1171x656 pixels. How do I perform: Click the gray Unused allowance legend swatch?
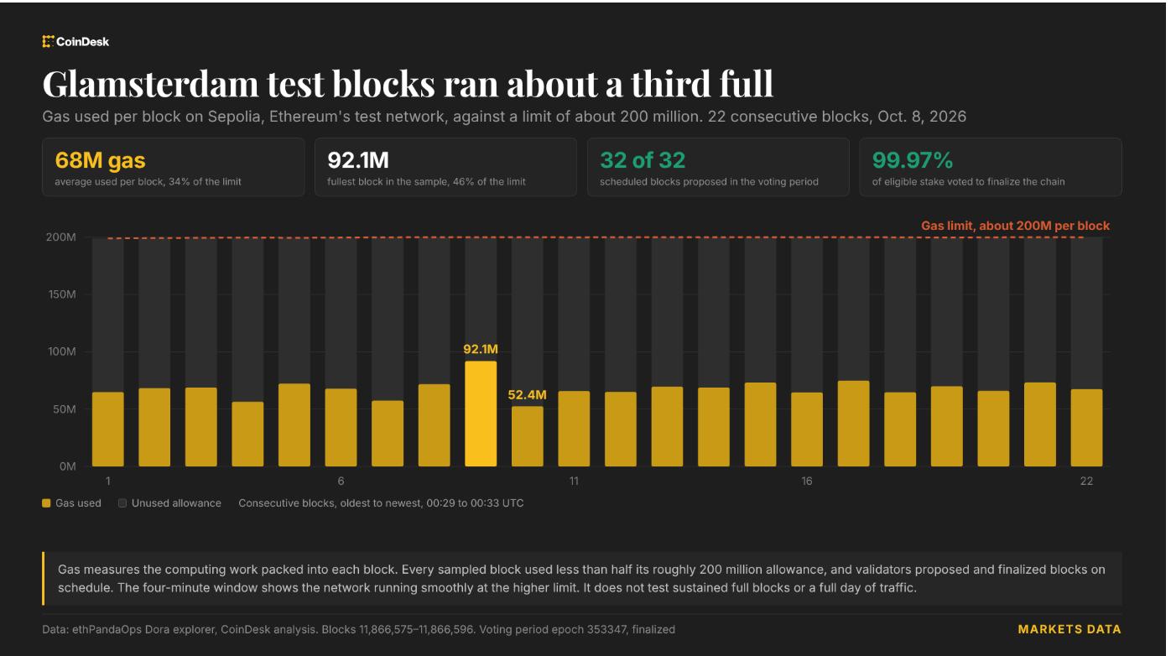click(x=122, y=503)
